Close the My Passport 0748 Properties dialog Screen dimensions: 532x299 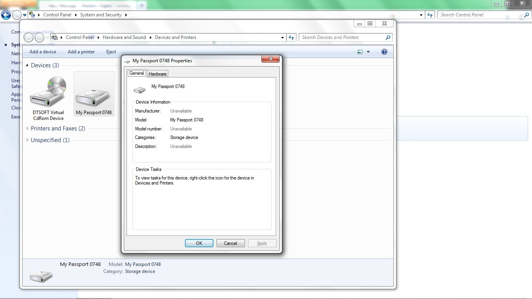click(x=270, y=59)
